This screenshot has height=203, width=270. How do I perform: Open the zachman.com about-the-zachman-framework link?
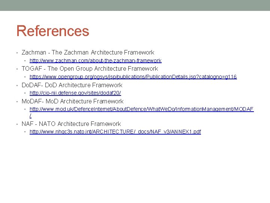coord(96,61)
